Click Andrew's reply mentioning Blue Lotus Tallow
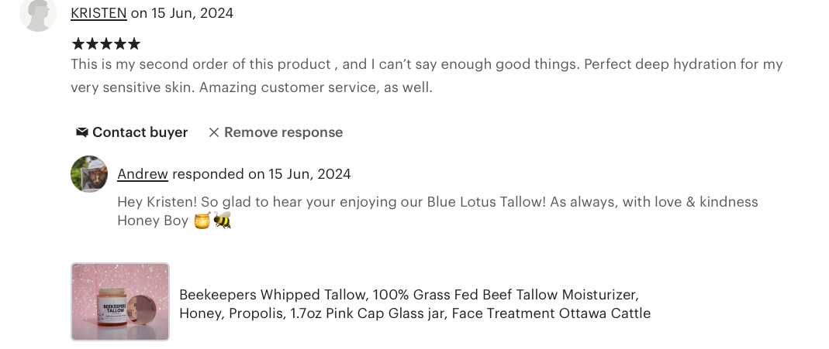This screenshot has width=829, height=349. click(437, 202)
